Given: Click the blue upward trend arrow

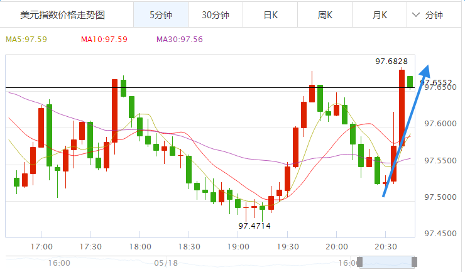Looking at the screenshot, I should click(x=405, y=132).
